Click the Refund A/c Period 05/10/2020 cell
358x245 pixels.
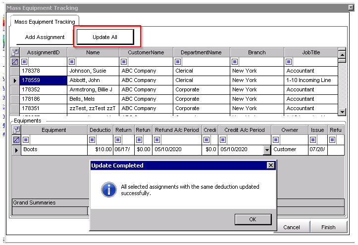click(177, 150)
